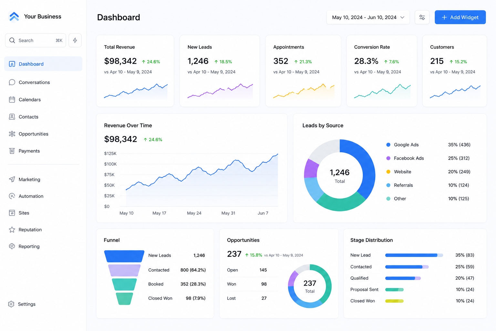Click the Customers value 215
This screenshot has width=496, height=331.
pyautogui.click(x=437, y=61)
